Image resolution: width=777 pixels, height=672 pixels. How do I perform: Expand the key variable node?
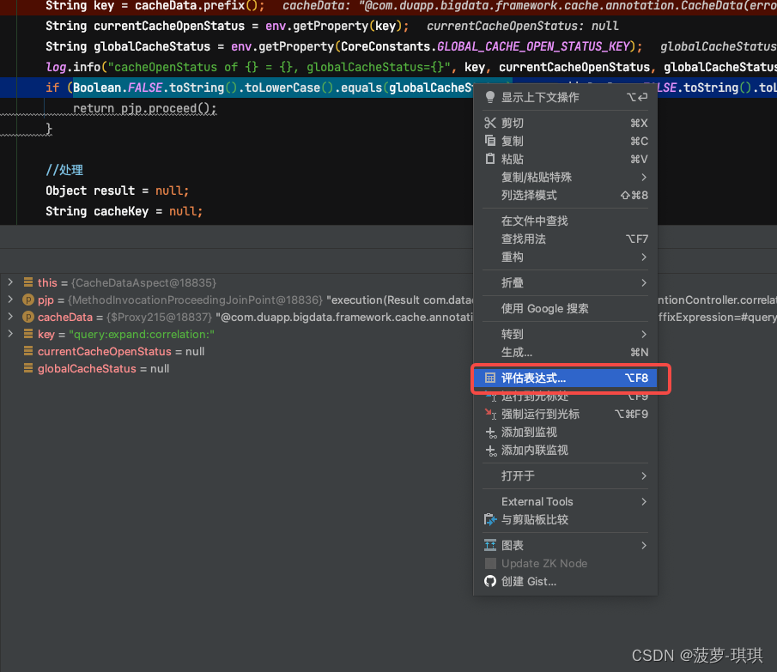(10, 334)
